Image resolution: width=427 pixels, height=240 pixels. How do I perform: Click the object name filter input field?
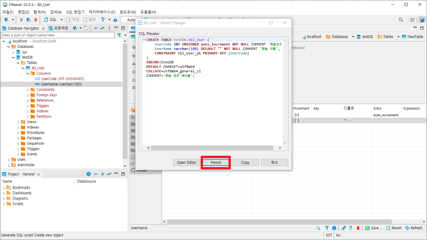click(x=57, y=35)
